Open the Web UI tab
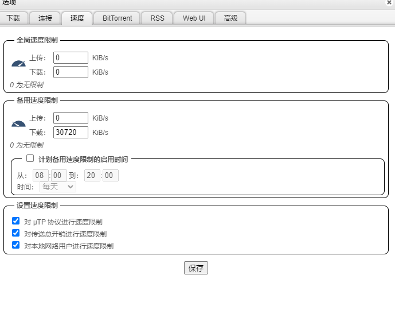 194,18
